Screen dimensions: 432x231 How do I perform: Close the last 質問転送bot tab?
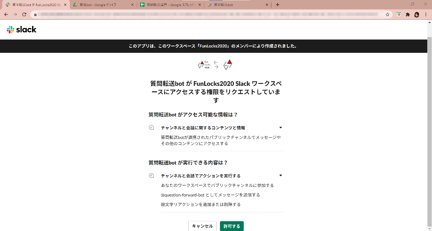(x=267, y=5)
